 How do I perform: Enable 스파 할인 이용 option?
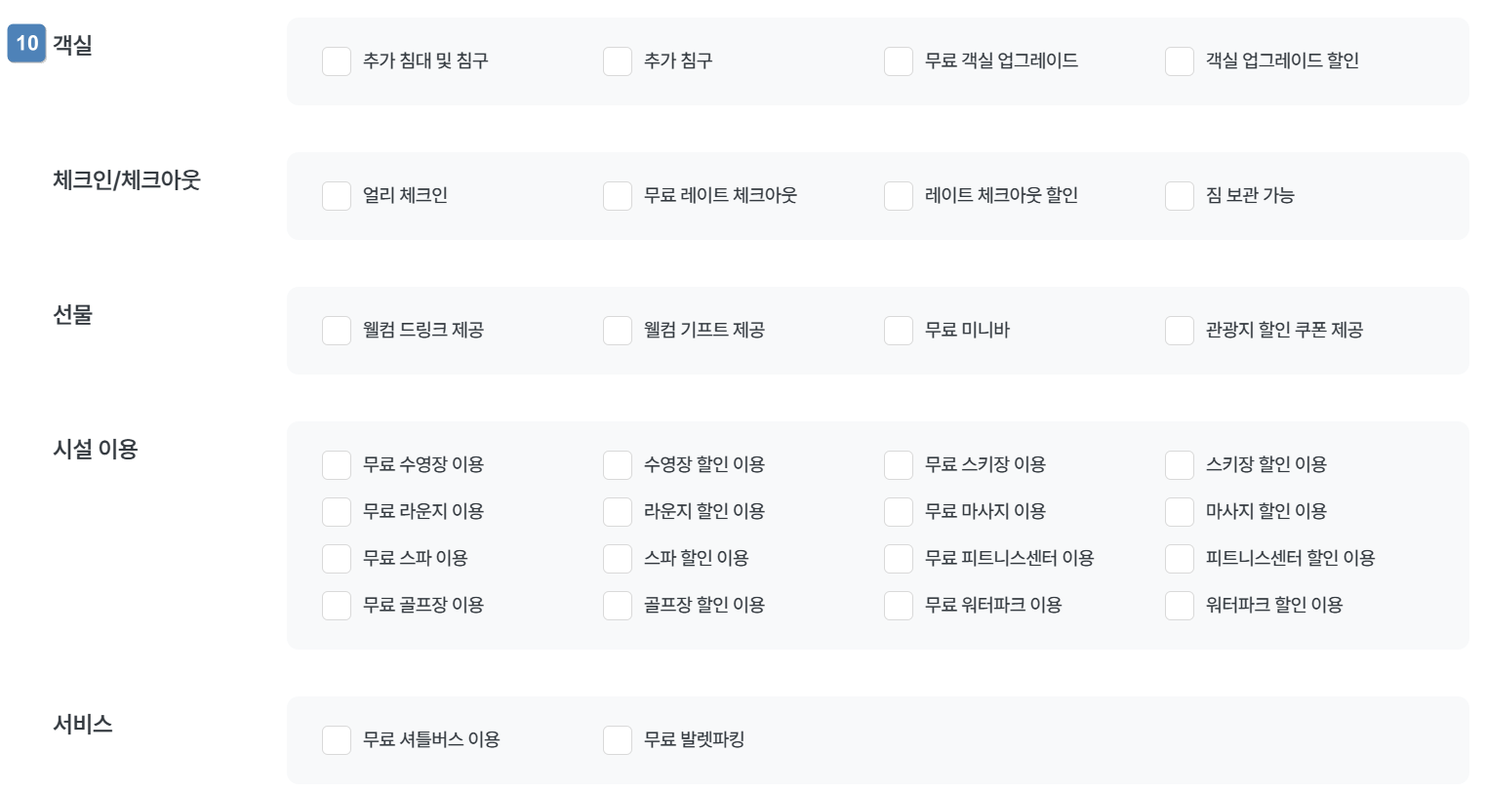[618, 559]
